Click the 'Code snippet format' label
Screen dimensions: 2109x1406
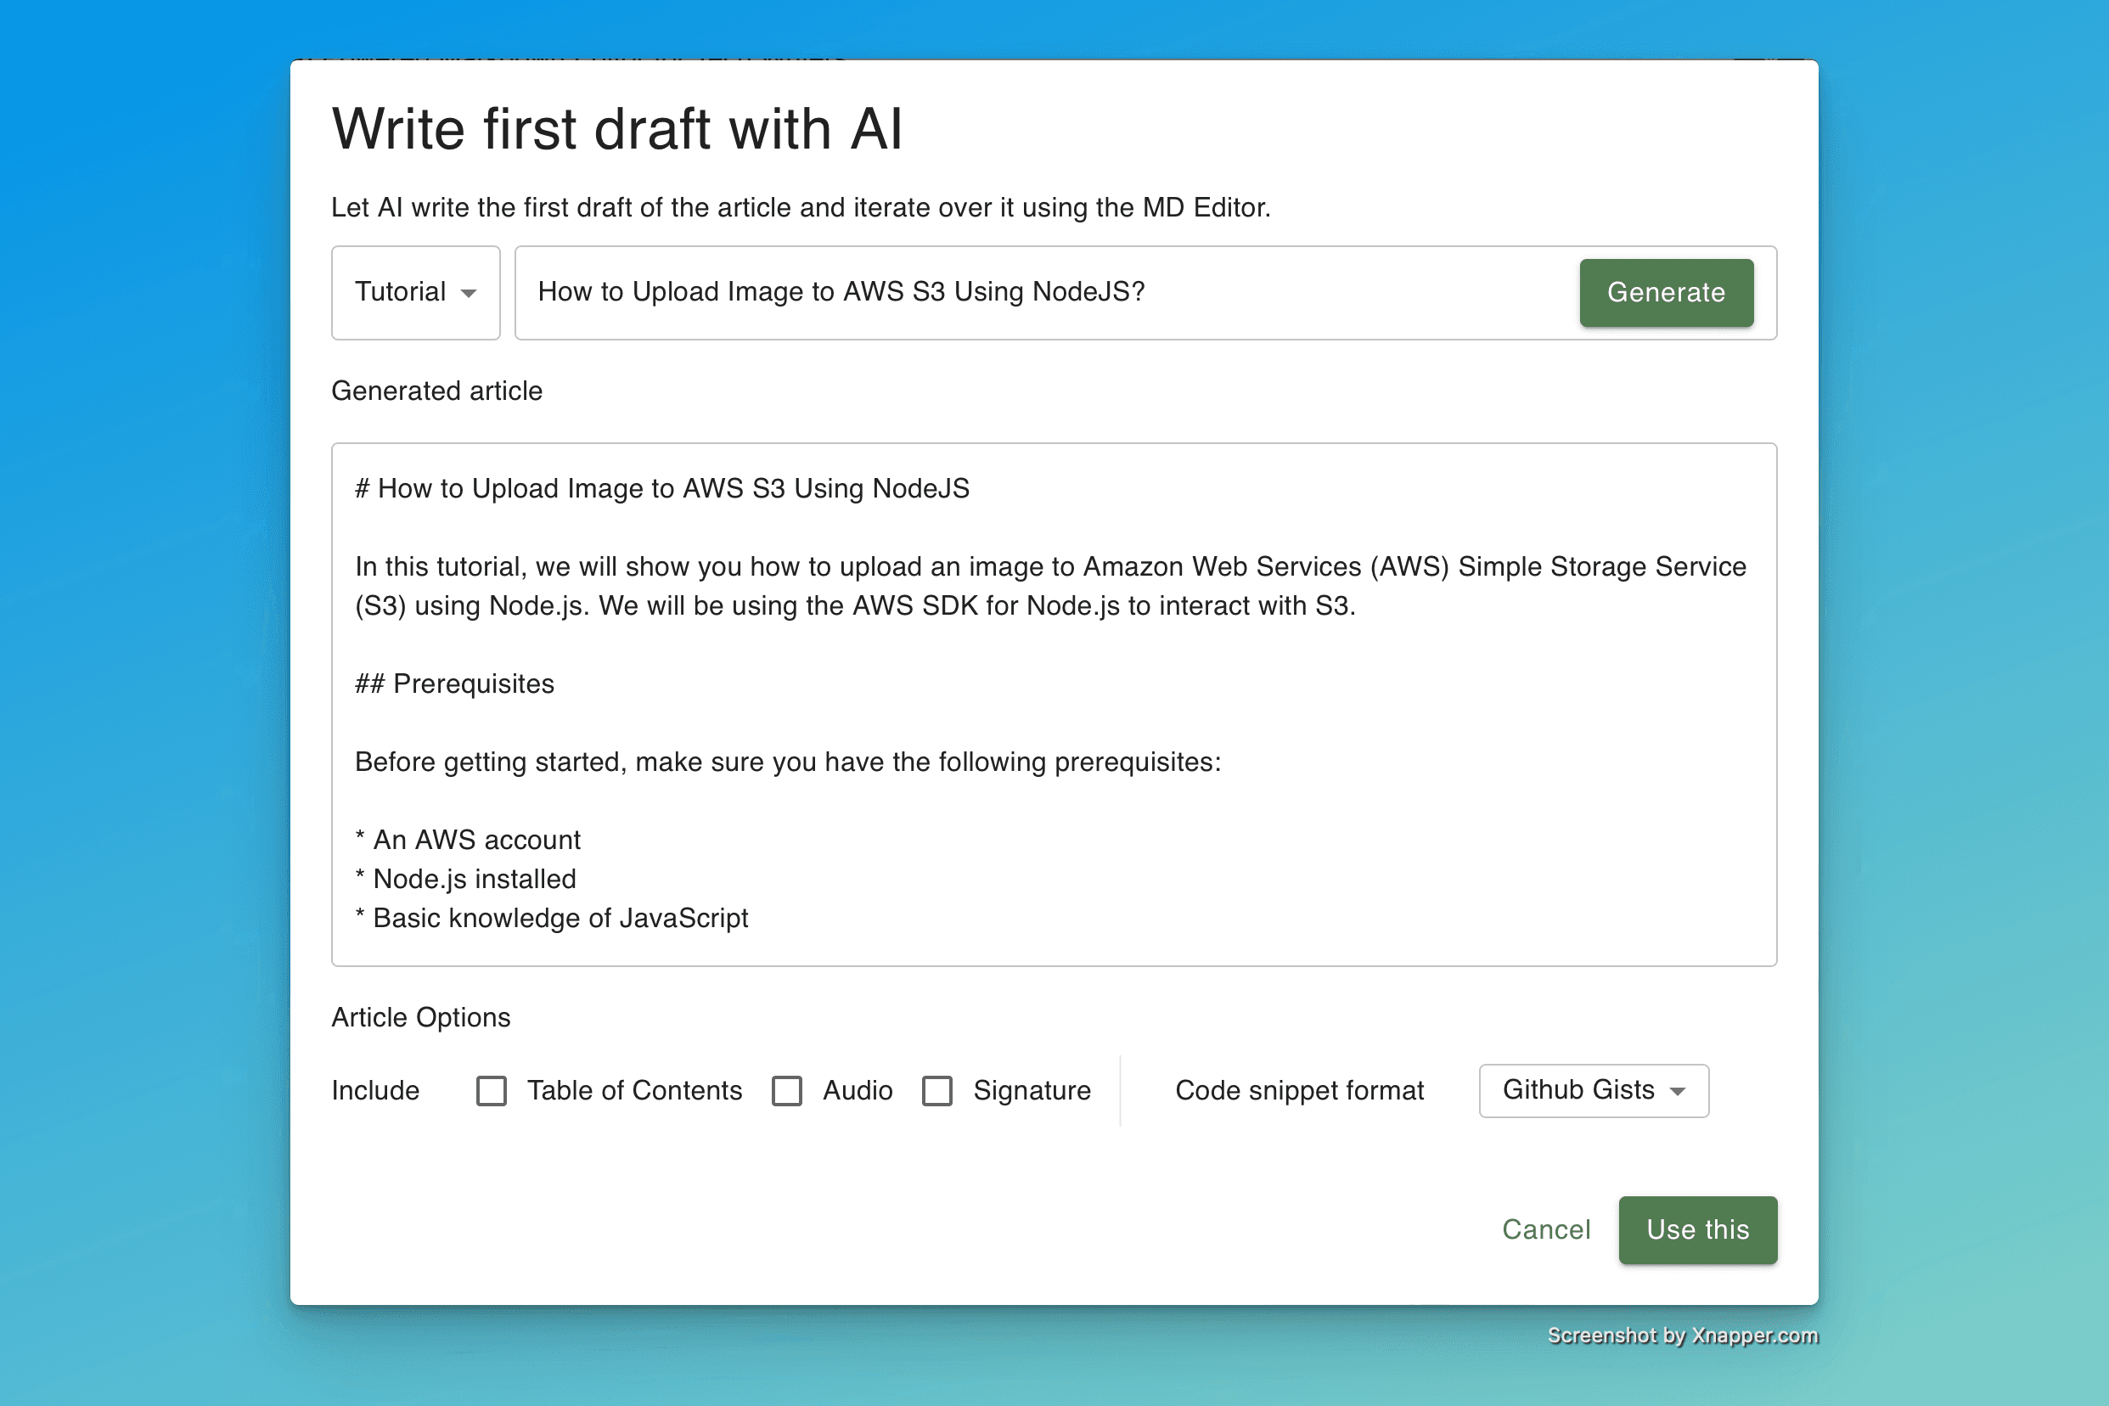tap(1298, 1090)
